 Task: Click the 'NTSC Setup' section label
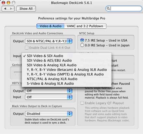coord(87,33)
